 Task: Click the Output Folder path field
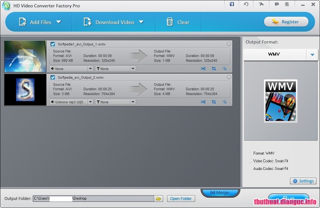pos(93,198)
